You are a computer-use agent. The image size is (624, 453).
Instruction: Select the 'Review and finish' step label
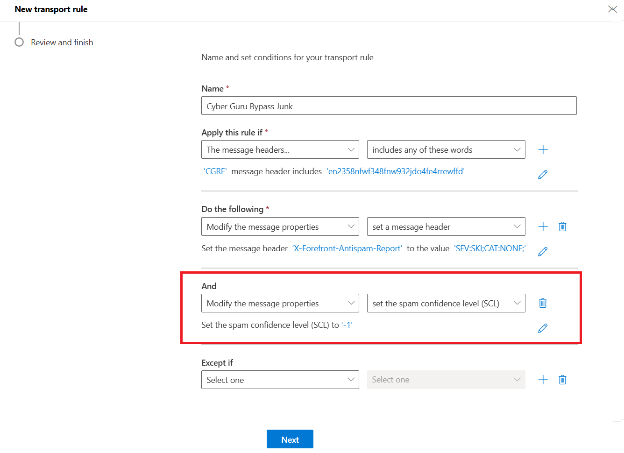pyautogui.click(x=62, y=42)
